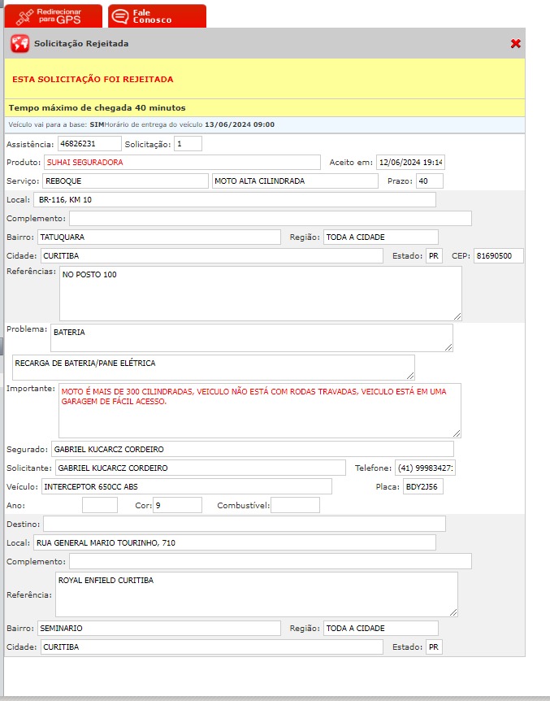Screen dimensions: 550x701
Task: Click the resize handle of Importante text area
Action: coord(457,433)
